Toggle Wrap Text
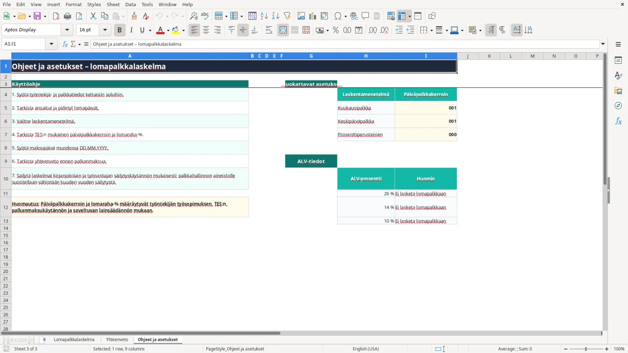Screen dimensions: 628x353 (x=269, y=30)
